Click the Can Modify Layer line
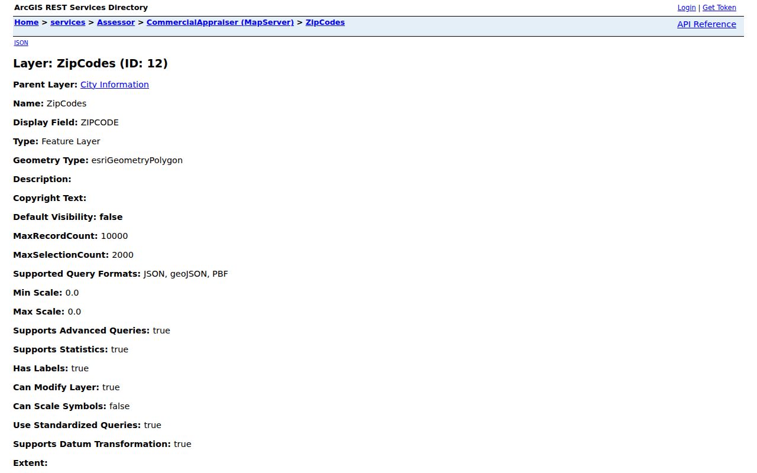 pyautogui.click(x=66, y=387)
